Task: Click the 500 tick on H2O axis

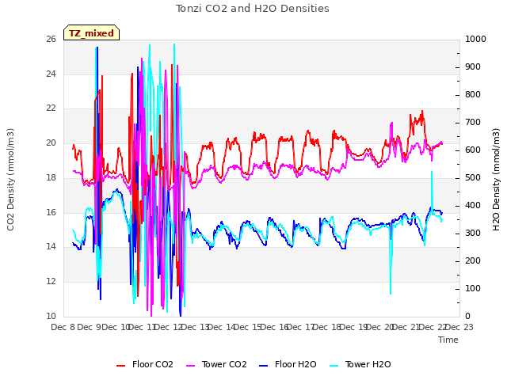Action: (x=473, y=177)
